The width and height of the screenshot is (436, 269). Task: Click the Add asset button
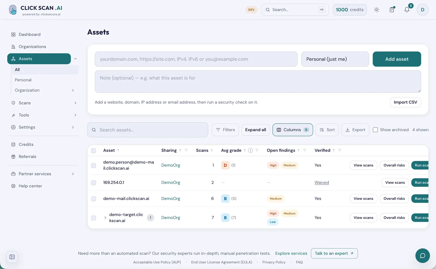[x=397, y=59]
